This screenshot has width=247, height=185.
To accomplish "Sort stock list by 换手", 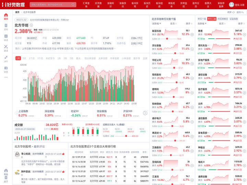I will 189,24.
